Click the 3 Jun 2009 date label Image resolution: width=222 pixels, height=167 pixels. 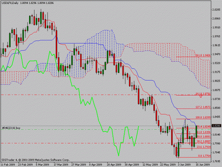(184, 165)
